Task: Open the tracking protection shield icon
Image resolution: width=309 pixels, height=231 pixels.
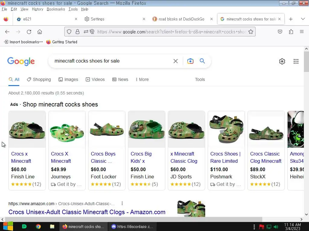Action: point(69,32)
